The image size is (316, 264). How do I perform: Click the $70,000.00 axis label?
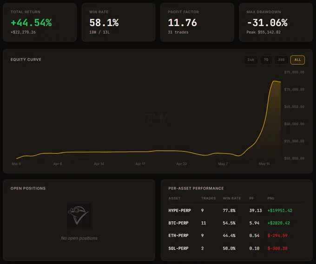click(294, 89)
